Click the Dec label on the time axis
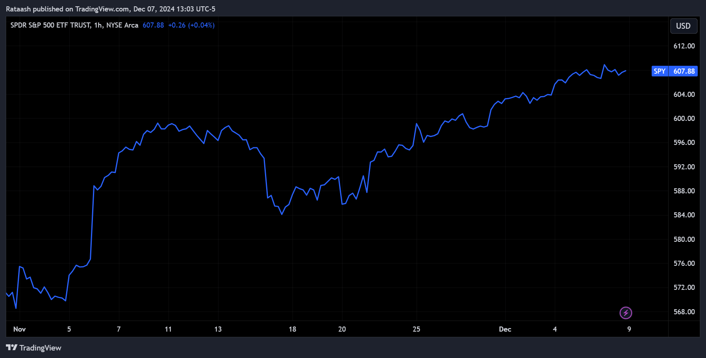This screenshot has height=358, width=706. 505,329
